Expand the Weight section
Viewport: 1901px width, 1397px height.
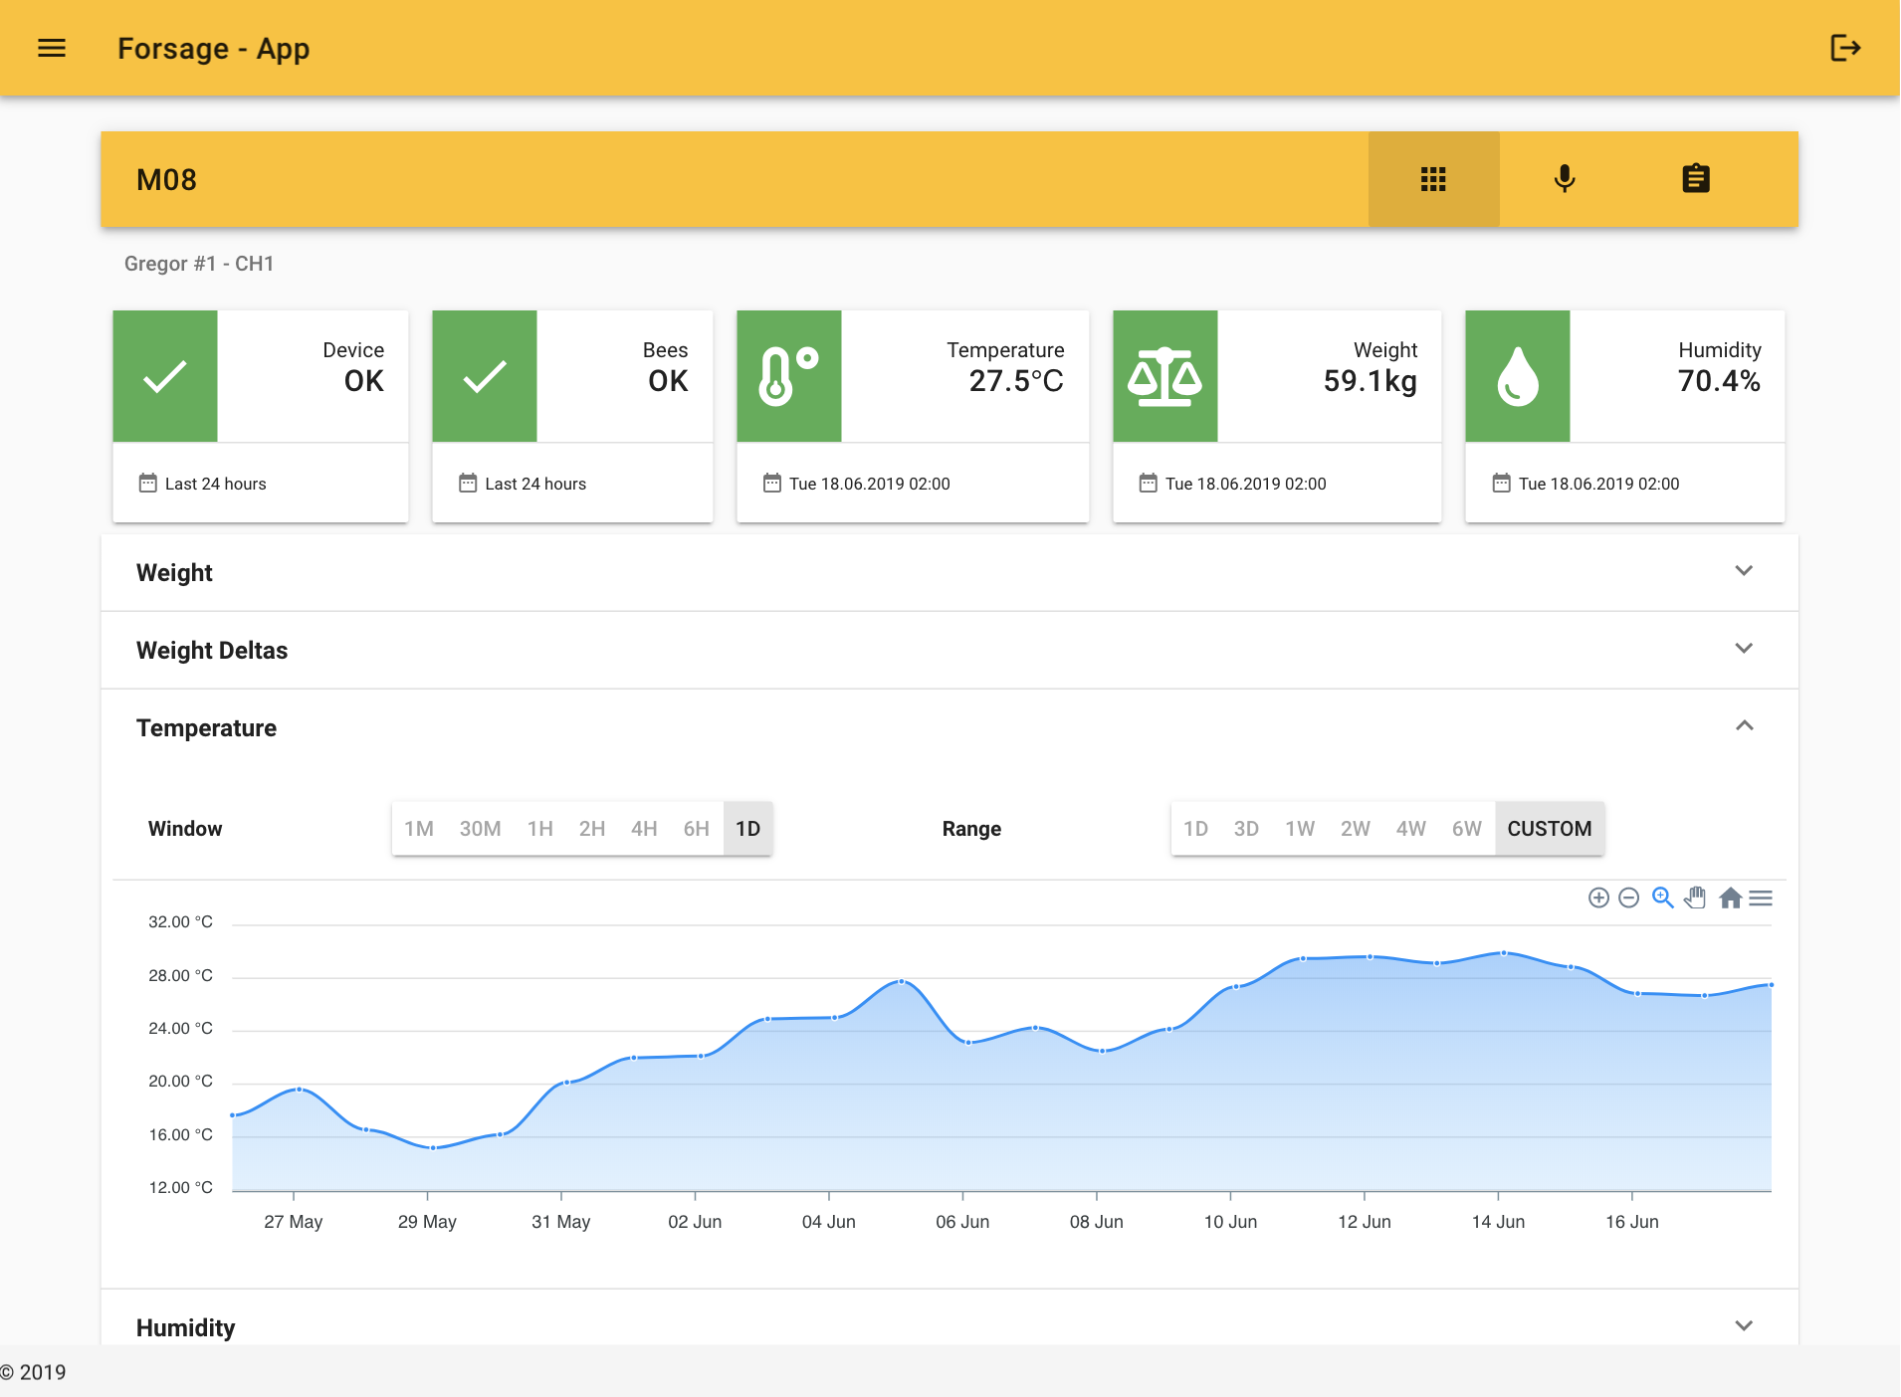pyautogui.click(x=1744, y=571)
